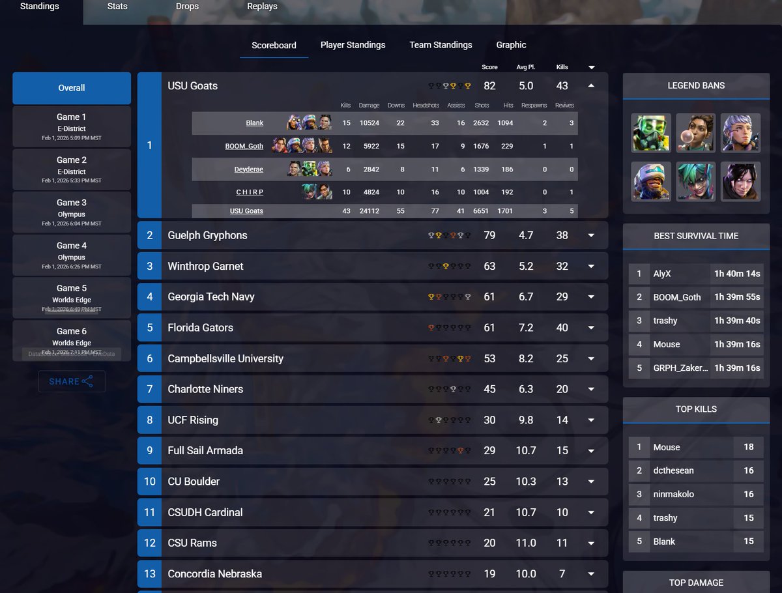Open C H I R P player link
782x593 pixels.
pos(250,192)
